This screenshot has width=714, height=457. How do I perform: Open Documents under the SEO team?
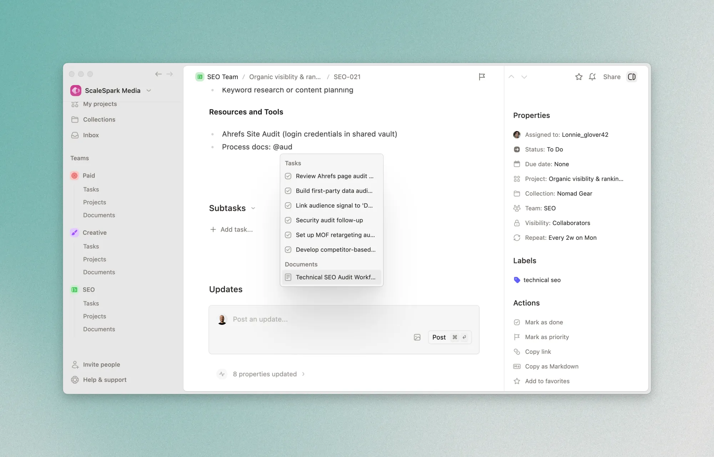point(99,329)
